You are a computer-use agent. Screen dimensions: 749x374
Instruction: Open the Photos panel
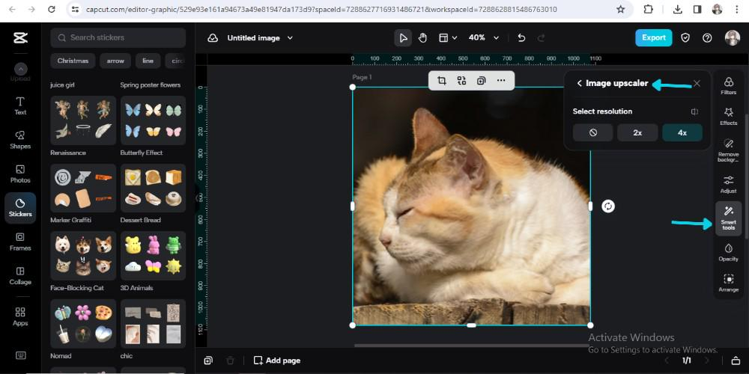point(20,174)
